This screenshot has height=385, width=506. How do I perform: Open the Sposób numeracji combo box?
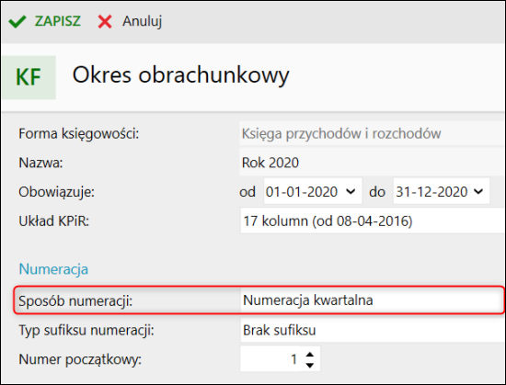373,300
